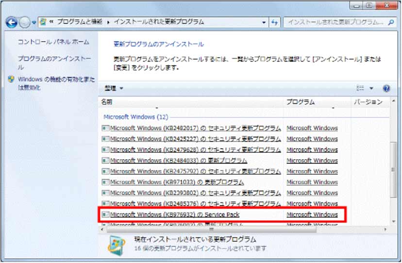Select KB2393802 security update row
Image resolution: width=402 pixels, height=263 pixels.
point(195,193)
